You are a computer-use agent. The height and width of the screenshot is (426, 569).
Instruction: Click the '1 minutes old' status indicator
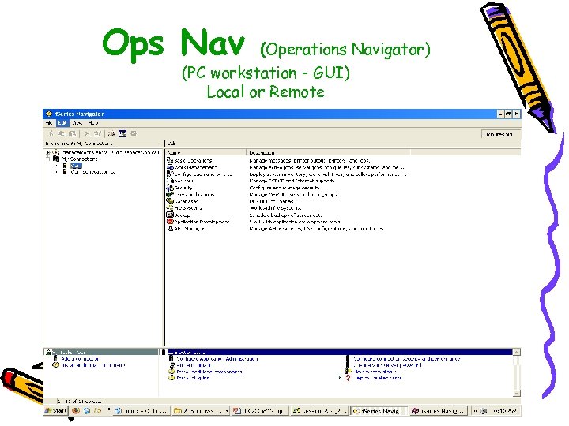tap(499, 134)
